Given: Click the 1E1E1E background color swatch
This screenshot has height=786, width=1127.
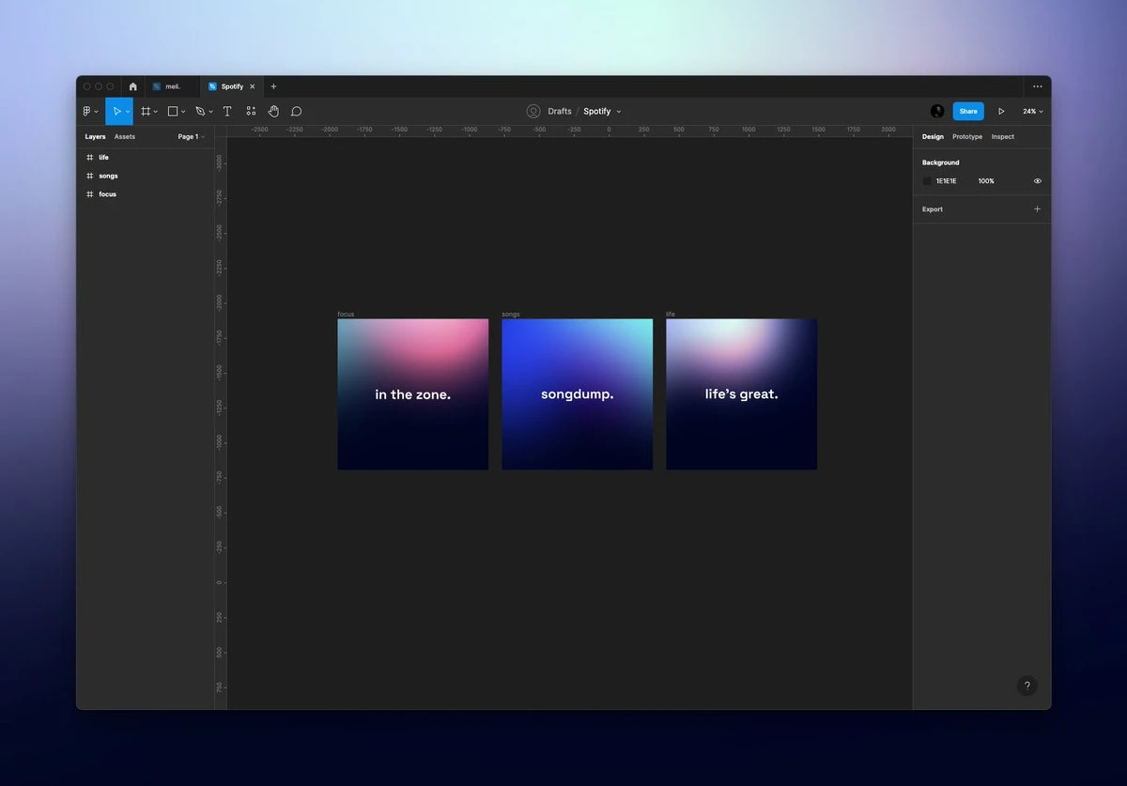Looking at the screenshot, I should coord(927,181).
